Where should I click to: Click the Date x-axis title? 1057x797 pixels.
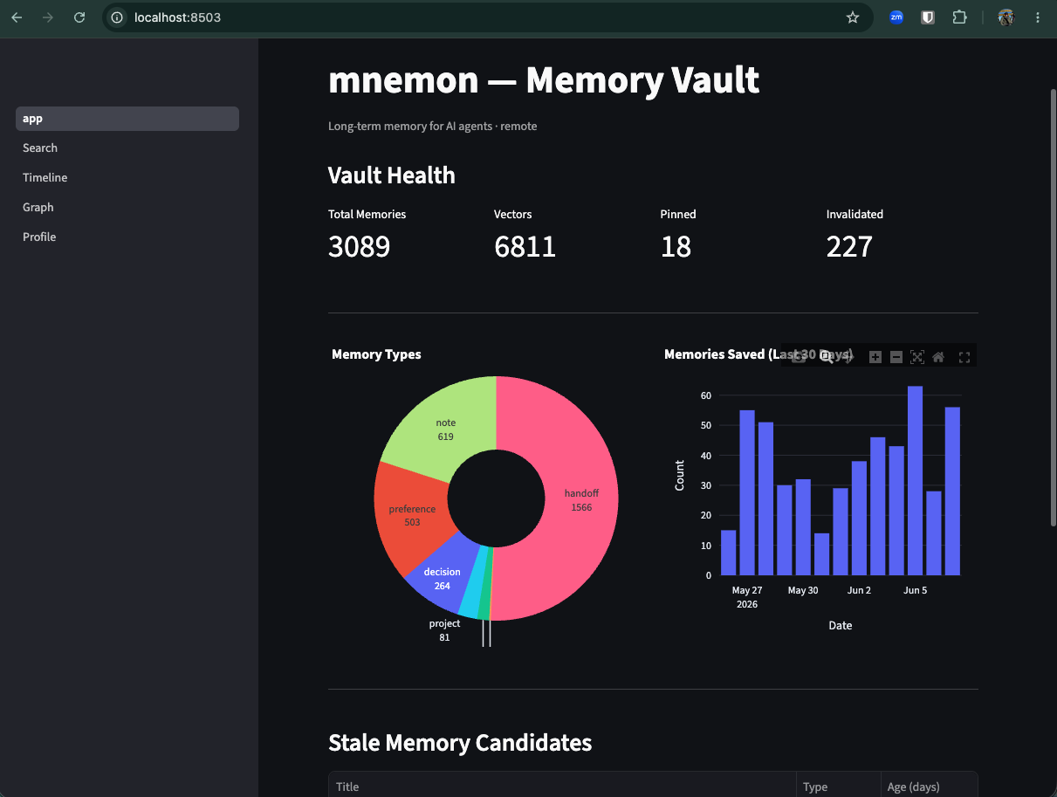coord(841,626)
